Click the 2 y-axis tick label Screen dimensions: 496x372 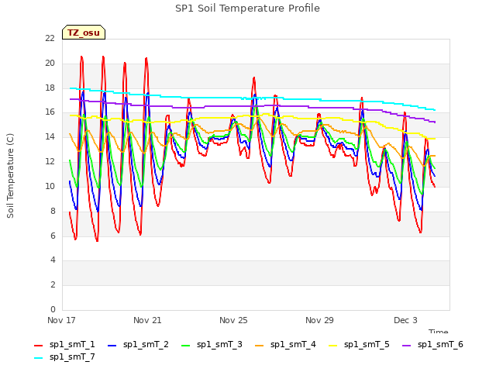[x=53, y=284]
